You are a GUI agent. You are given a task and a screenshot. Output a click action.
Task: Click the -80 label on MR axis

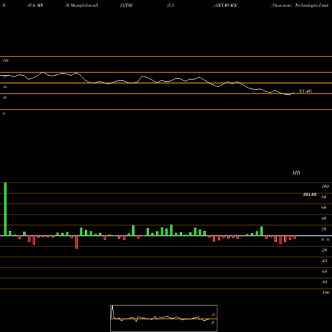(x=324, y=282)
